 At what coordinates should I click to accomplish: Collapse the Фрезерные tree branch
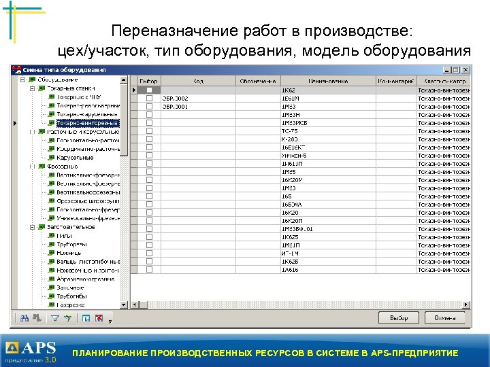32,167
